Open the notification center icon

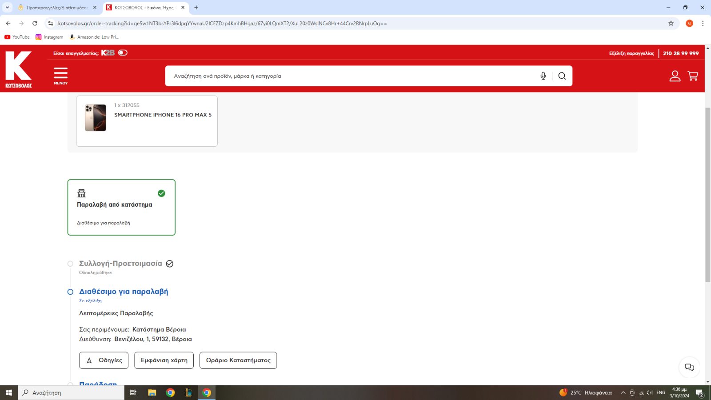coord(699,393)
